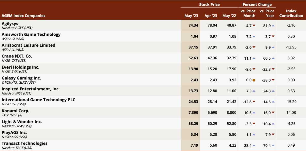Click the Konami May '23 price 7,390
The height and width of the screenshot is (151, 306).
coord(193,113)
